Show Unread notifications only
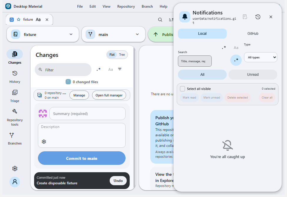The width and height of the screenshot is (287, 197). click(x=253, y=75)
